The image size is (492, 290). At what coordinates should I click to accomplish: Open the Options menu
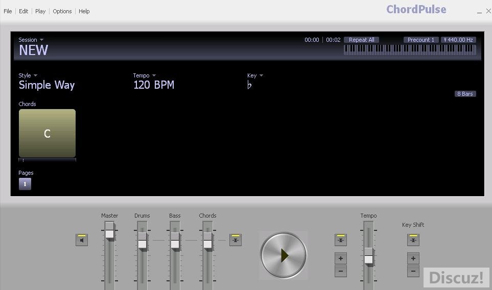coord(62,11)
